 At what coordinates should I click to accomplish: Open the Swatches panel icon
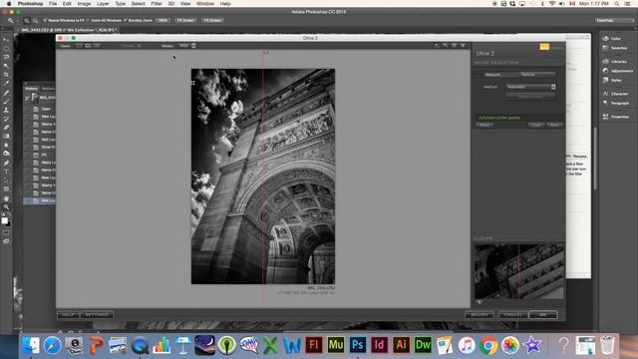pyautogui.click(x=605, y=48)
